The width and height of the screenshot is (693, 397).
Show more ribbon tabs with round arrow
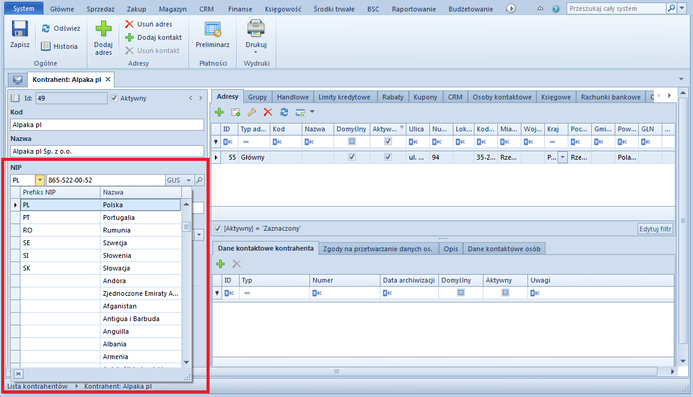pyautogui.click(x=511, y=8)
